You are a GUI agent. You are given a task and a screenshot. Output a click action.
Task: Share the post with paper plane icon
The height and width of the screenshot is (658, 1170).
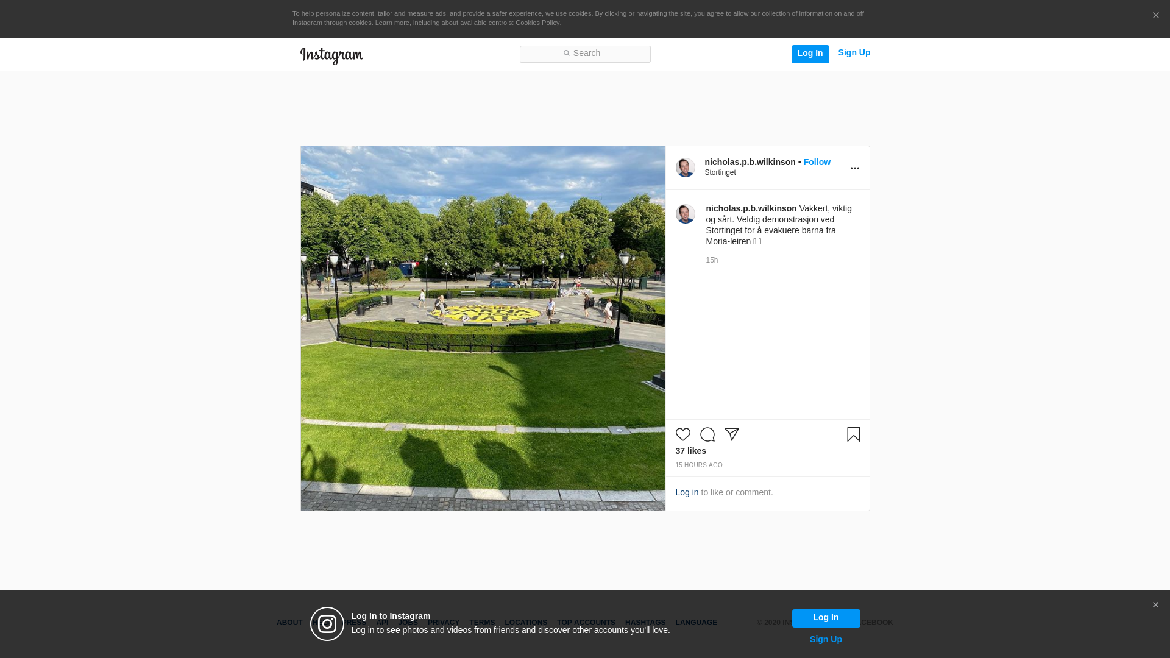[732, 434]
